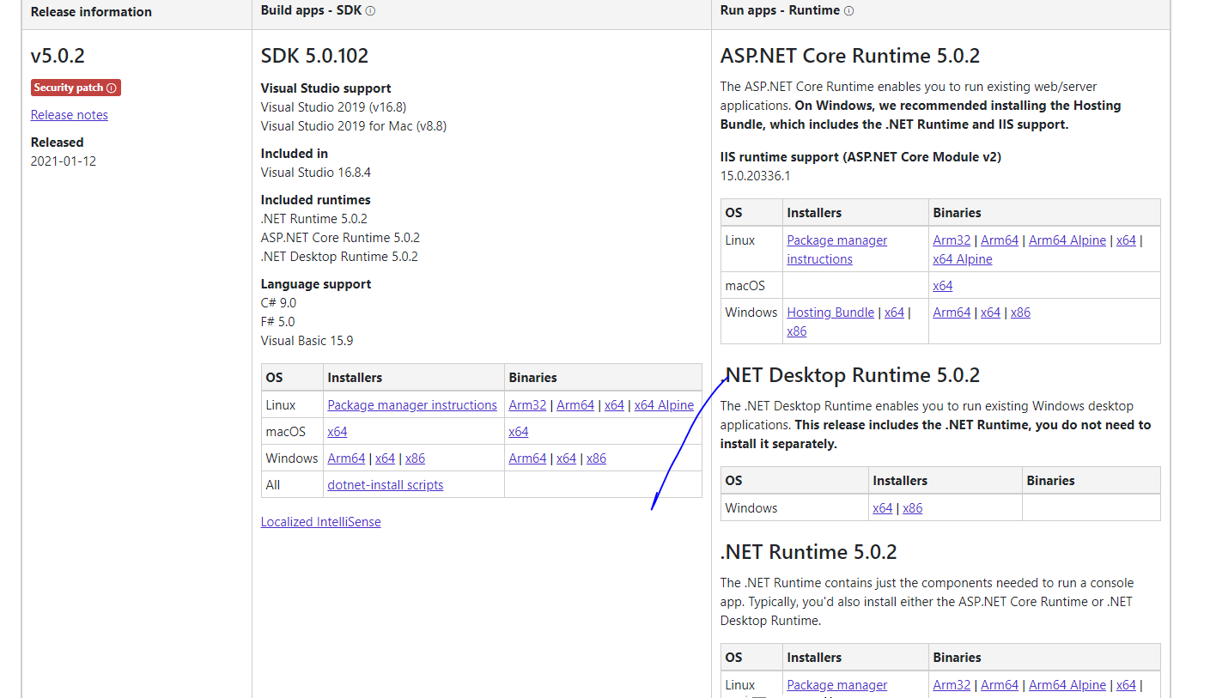Screen dimensions: 1210x698
Task: Click the .NET Desktop Runtime 5.0.2 heading
Action: coord(850,376)
